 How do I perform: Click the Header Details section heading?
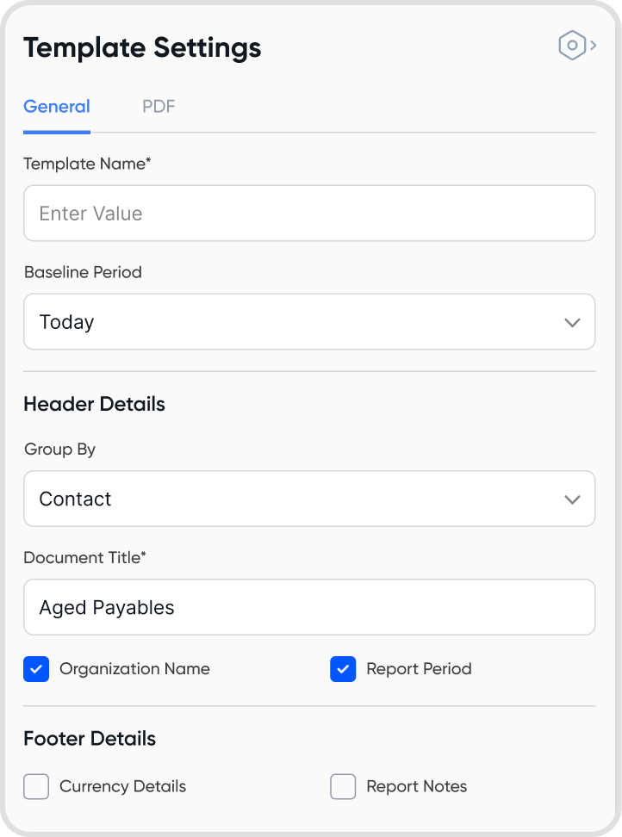[x=94, y=404]
